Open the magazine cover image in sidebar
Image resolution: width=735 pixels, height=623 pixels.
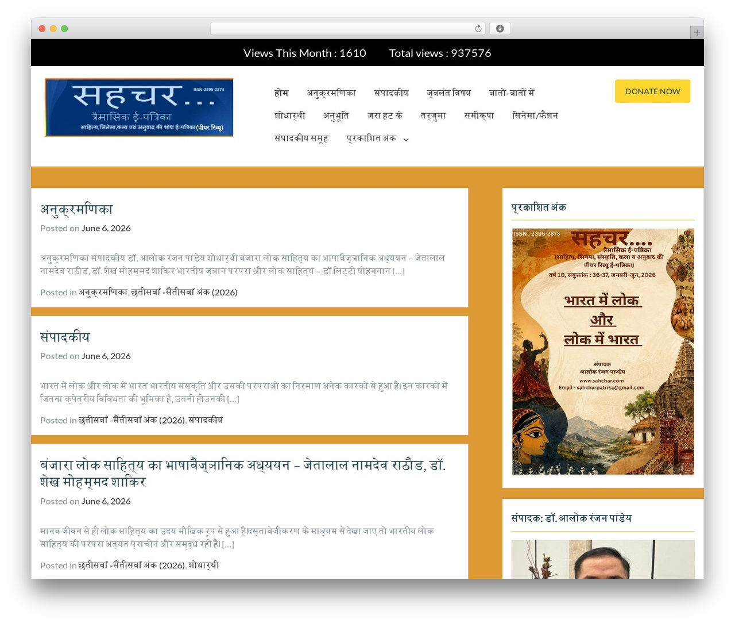(x=603, y=352)
